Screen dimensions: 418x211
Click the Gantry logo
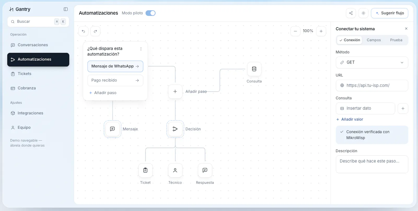point(20,9)
